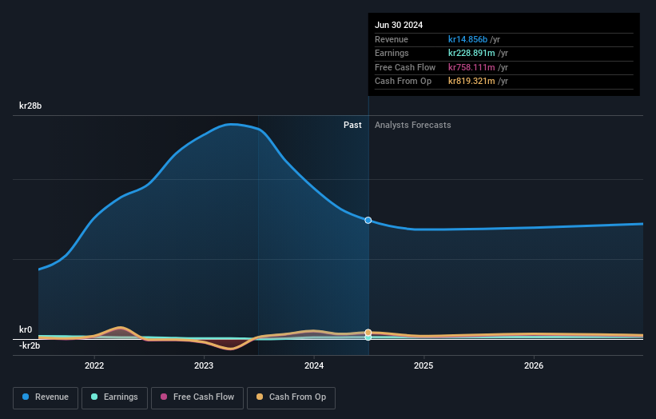Click the kr14.856b revenue value

pyautogui.click(x=467, y=39)
